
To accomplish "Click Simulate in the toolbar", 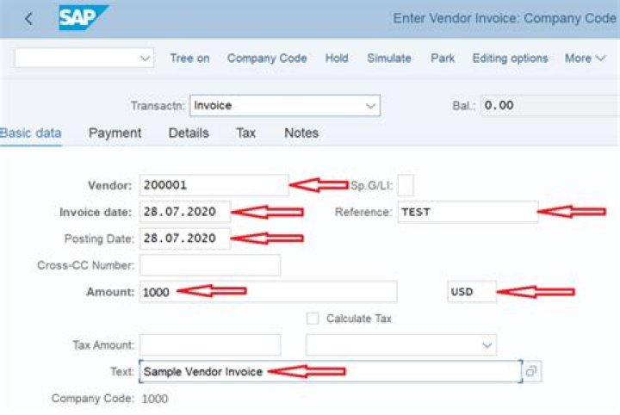I will coord(388,59).
